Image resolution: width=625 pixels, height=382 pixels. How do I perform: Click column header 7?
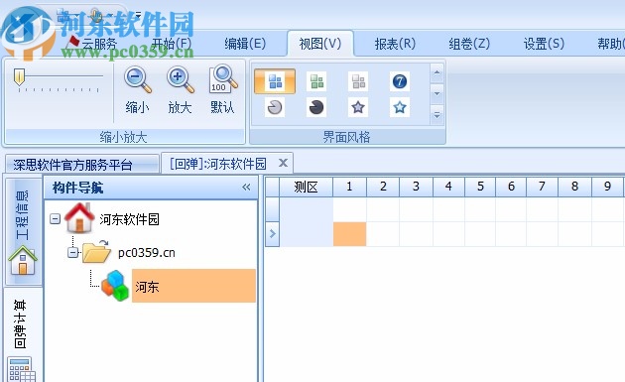point(542,187)
